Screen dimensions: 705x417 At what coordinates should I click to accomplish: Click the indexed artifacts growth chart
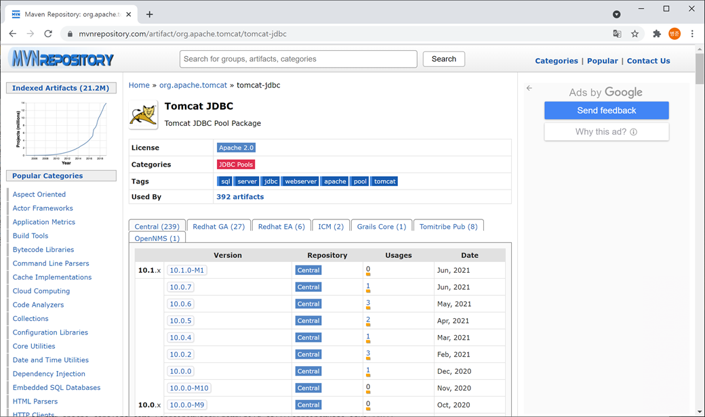pos(61,133)
